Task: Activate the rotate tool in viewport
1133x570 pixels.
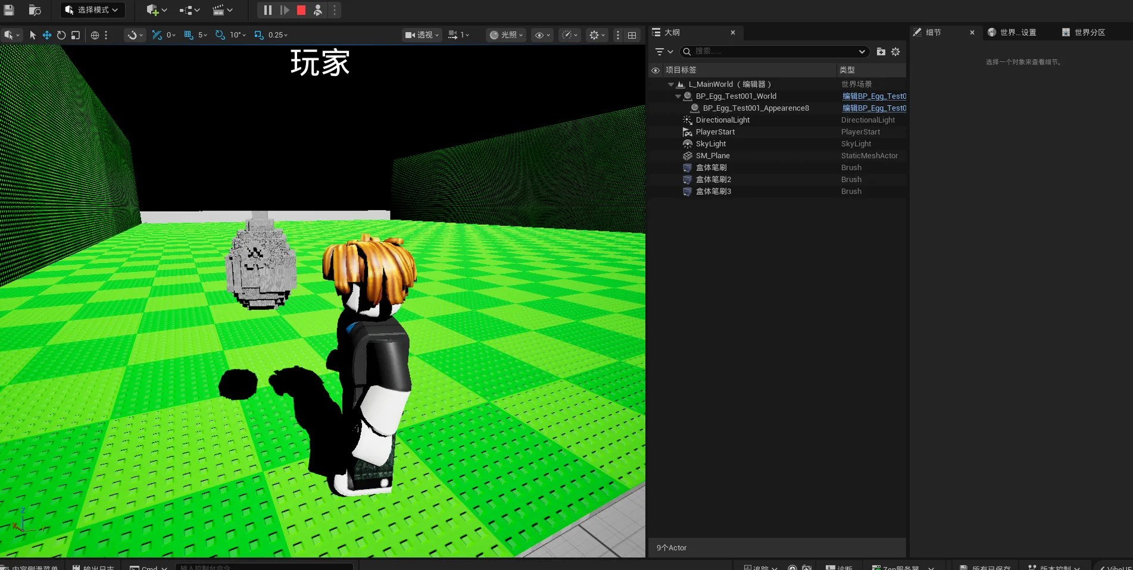Action: point(61,35)
